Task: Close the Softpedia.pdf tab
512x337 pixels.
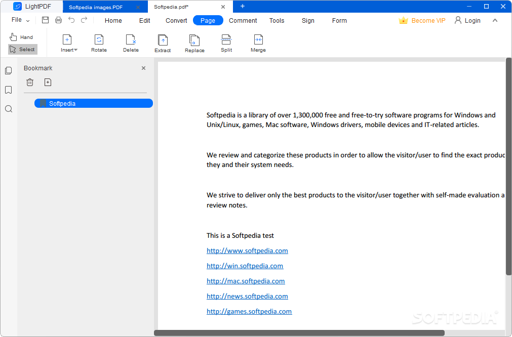Action: pos(223,7)
